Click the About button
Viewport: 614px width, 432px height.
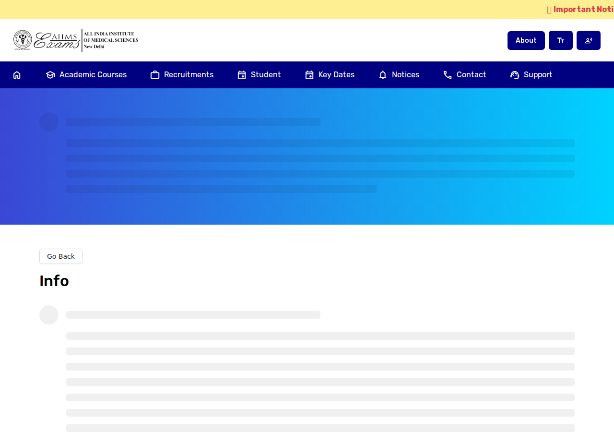click(526, 40)
